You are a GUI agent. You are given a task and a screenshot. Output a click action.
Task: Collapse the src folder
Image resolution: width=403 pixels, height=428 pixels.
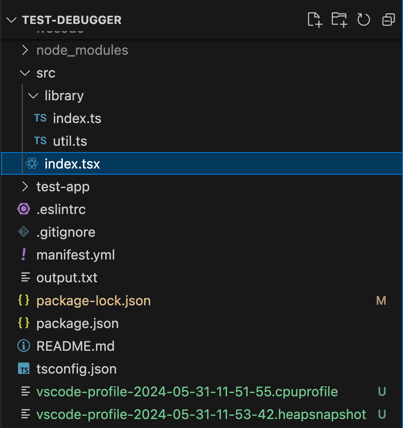pos(46,73)
